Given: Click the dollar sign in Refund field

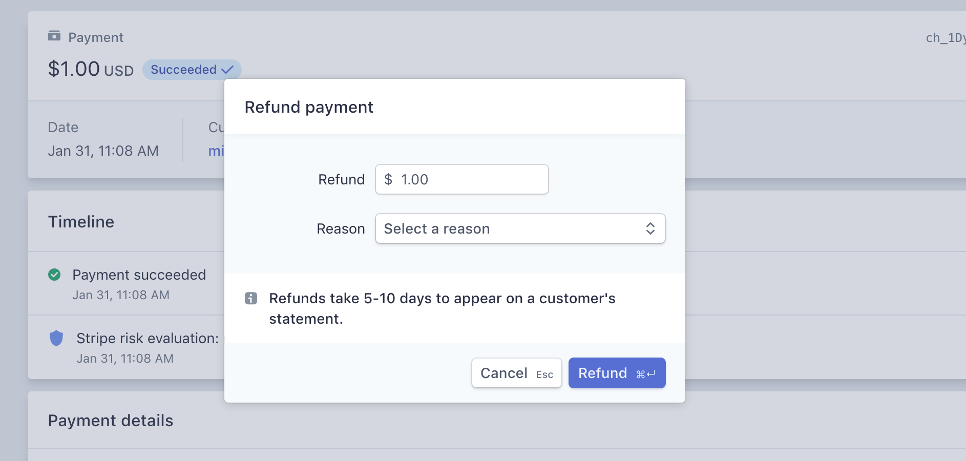Looking at the screenshot, I should click(x=388, y=179).
